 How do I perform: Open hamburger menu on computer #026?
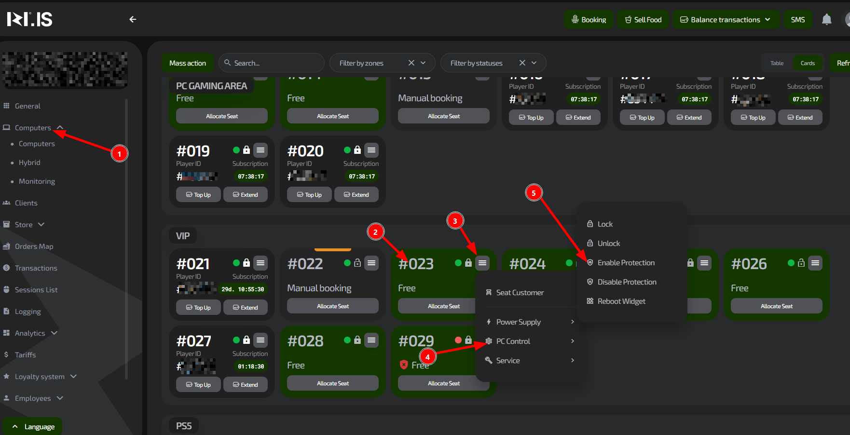[815, 263]
